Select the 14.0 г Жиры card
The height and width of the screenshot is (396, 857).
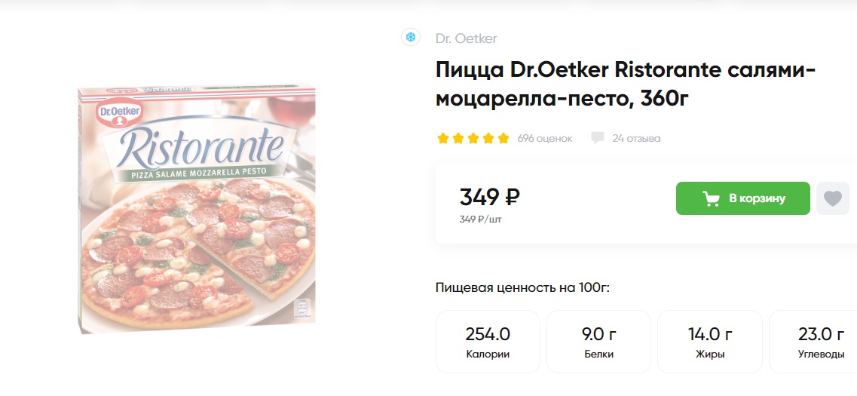point(709,342)
